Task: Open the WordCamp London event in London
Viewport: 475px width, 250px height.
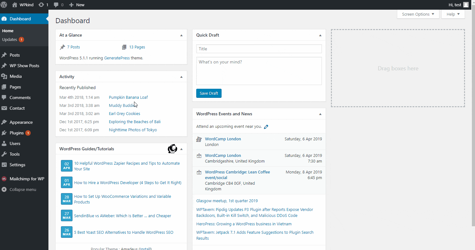Action: click(x=223, y=139)
